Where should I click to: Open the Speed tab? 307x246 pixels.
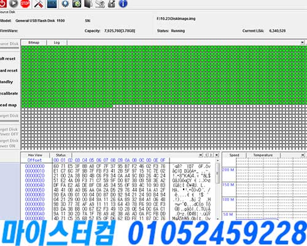234,155
